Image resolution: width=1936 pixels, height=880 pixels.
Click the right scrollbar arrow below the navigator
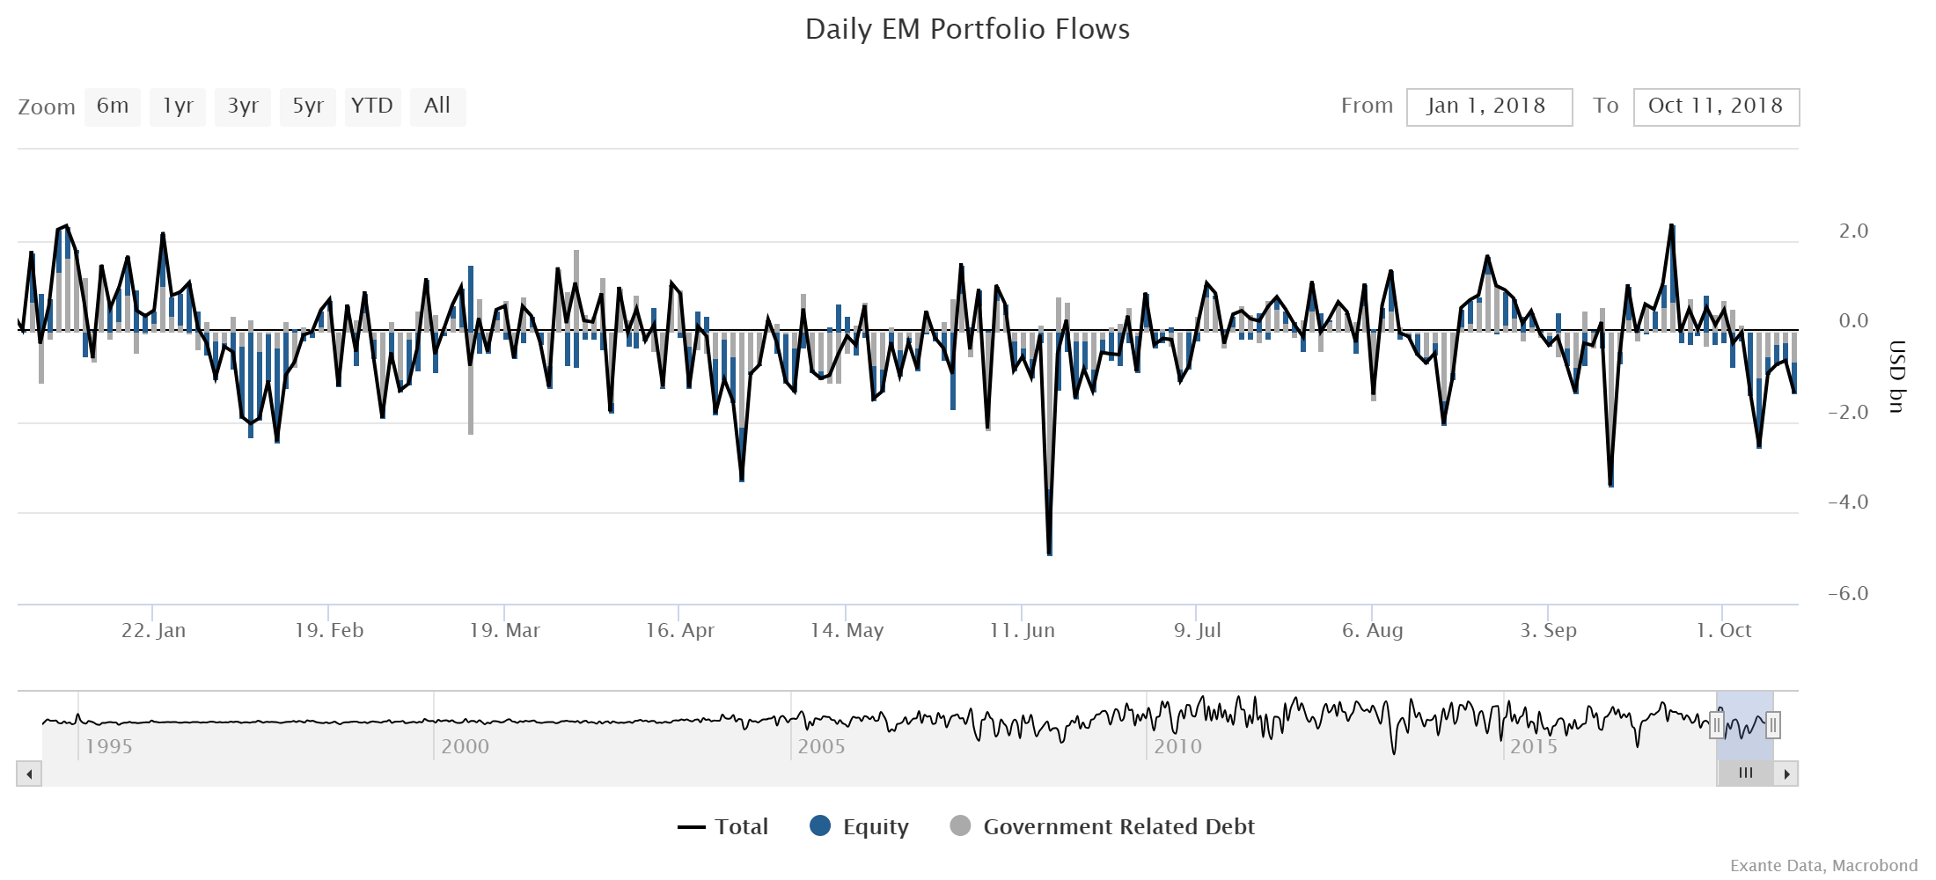click(x=1785, y=774)
